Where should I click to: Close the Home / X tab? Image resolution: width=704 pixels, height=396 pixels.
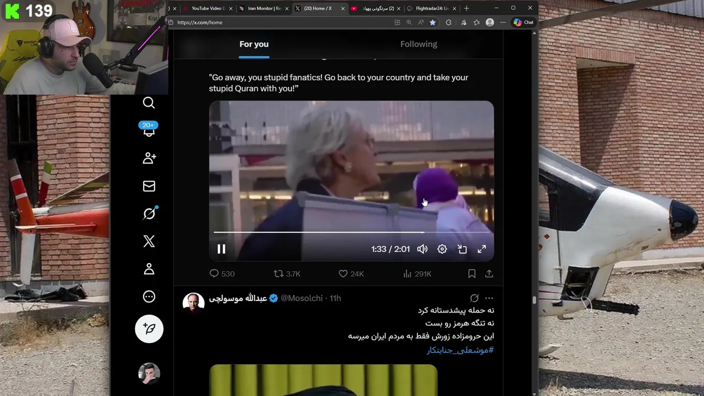343,8
